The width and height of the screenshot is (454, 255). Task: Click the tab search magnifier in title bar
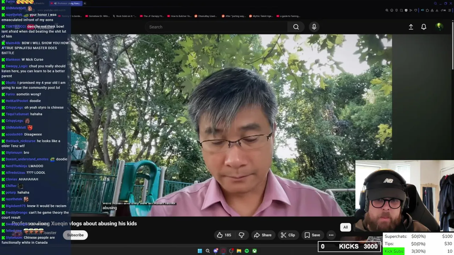pos(435,3)
